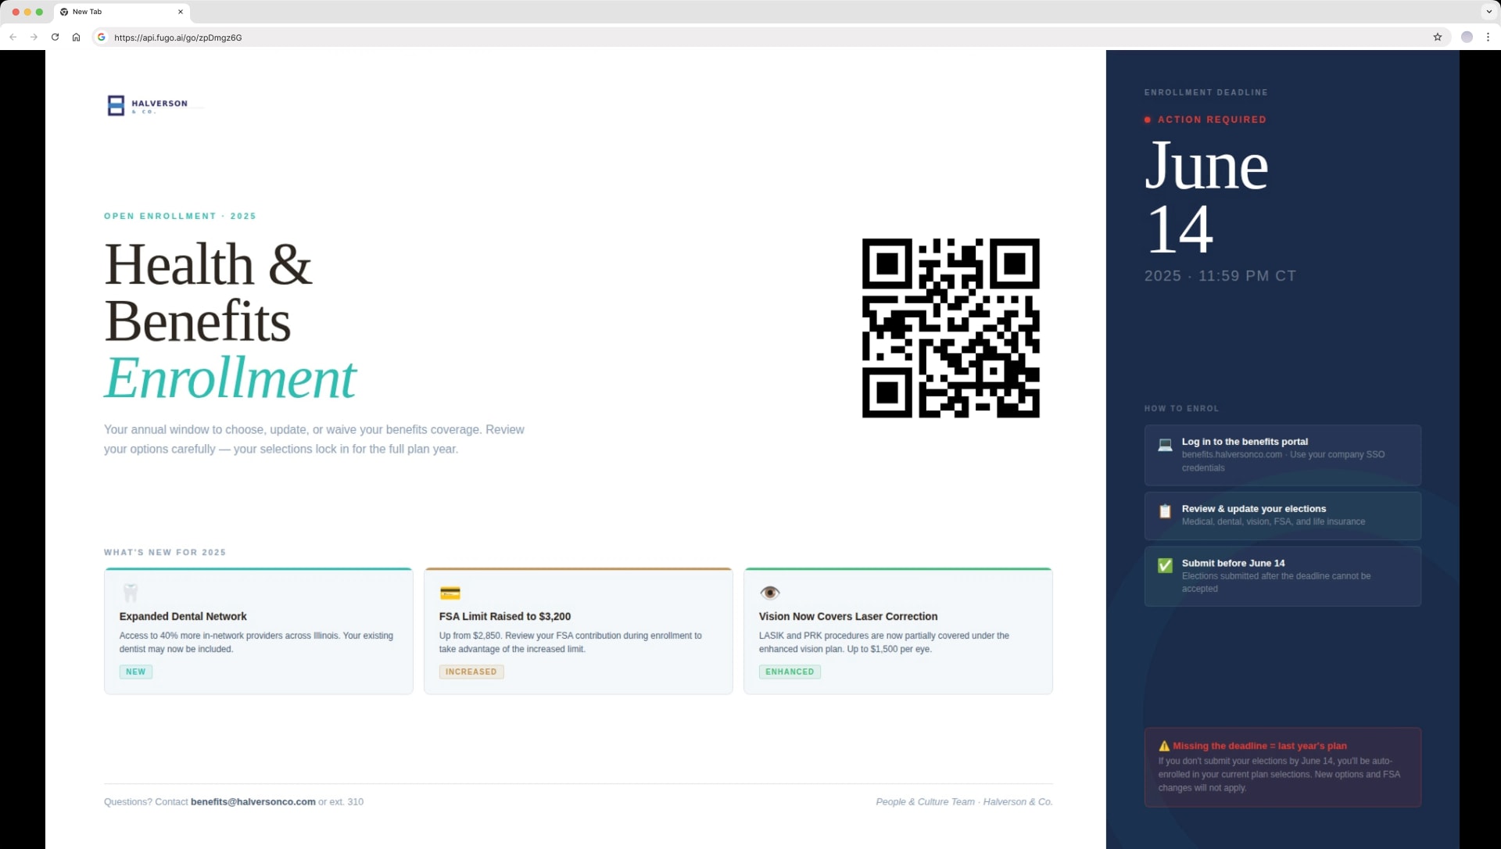Click the tooth icon on Expanded Dental card
Screen dimensions: 1501x849
coord(131,593)
